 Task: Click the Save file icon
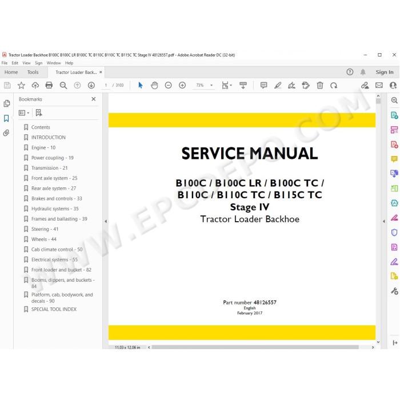point(7,85)
